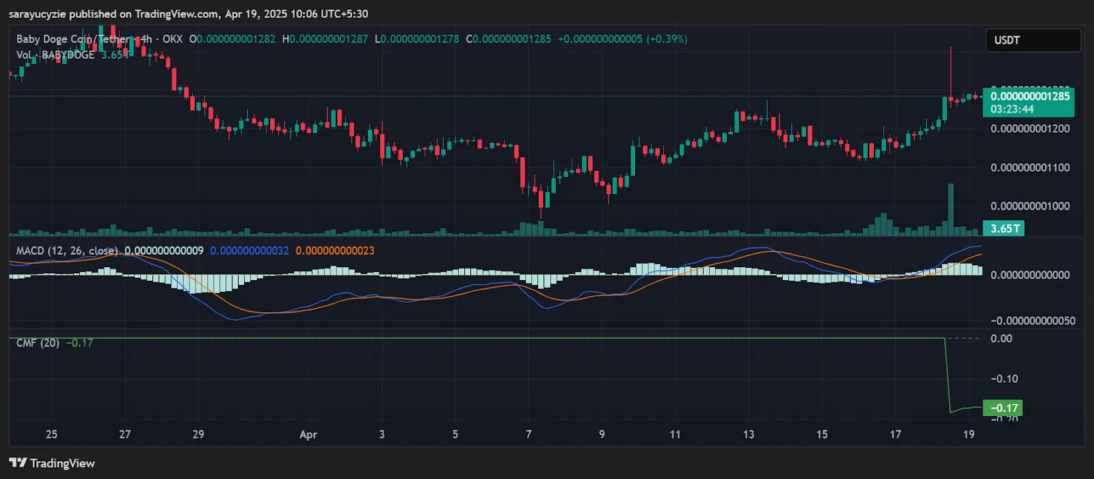Click the +0.39% change value in header
This screenshot has height=479, width=1094.
pos(667,39)
